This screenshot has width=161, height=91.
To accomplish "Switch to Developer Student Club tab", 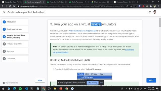I will pos(124,2).
